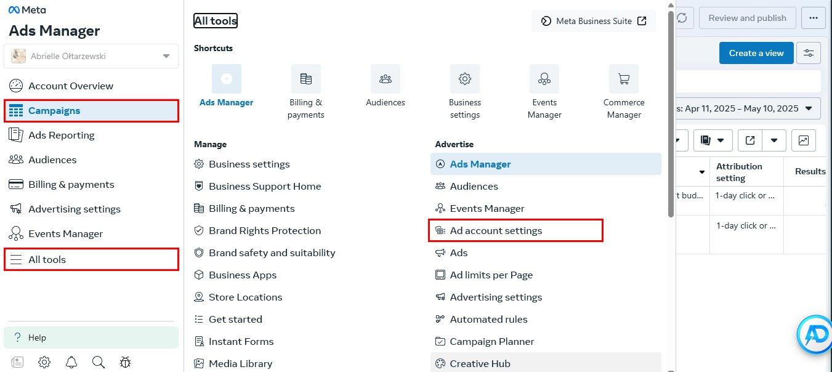This screenshot has width=832, height=372.
Task: Open settings via the gear icon
Action: click(44, 362)
